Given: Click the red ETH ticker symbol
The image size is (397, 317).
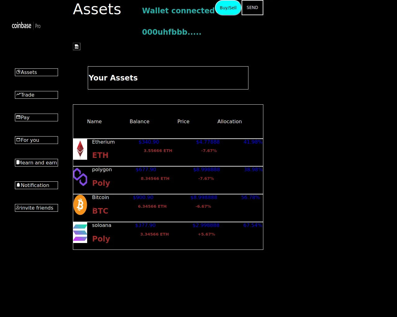Looking at the screenshot, I should coord(100,155).
